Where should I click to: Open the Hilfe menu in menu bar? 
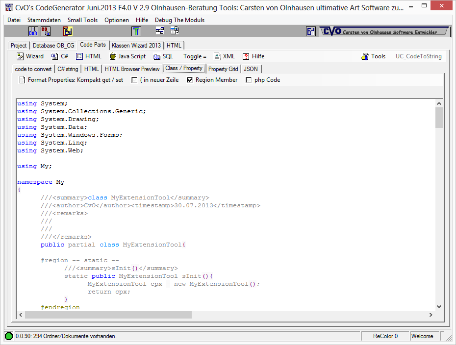point(142,20)
